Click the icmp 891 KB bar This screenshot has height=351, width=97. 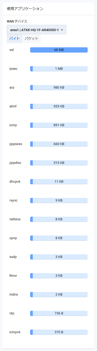[59, 125]
